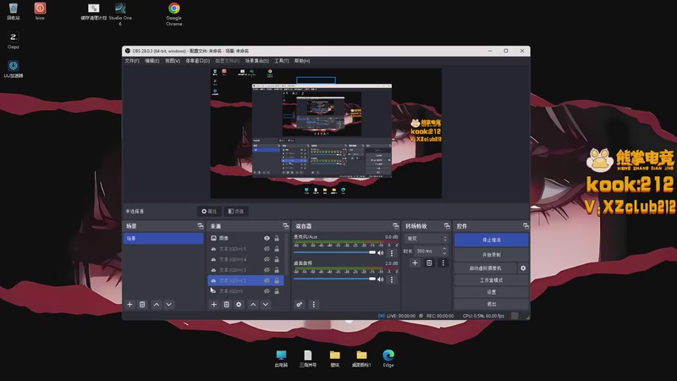Image resolution: width=677 pixels, height=381 pixels.
Task: Delete the selected scene using the trash icon
Action: click(x=142, y=305)
